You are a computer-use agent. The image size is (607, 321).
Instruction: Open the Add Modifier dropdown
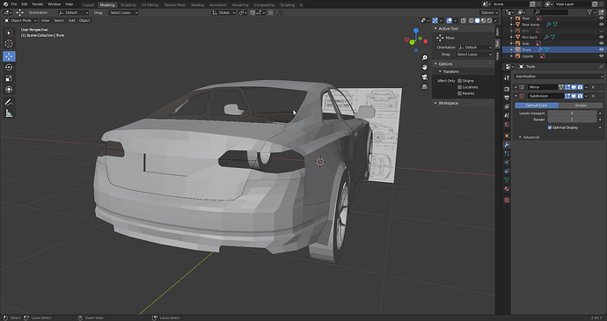tap(559, 77)
